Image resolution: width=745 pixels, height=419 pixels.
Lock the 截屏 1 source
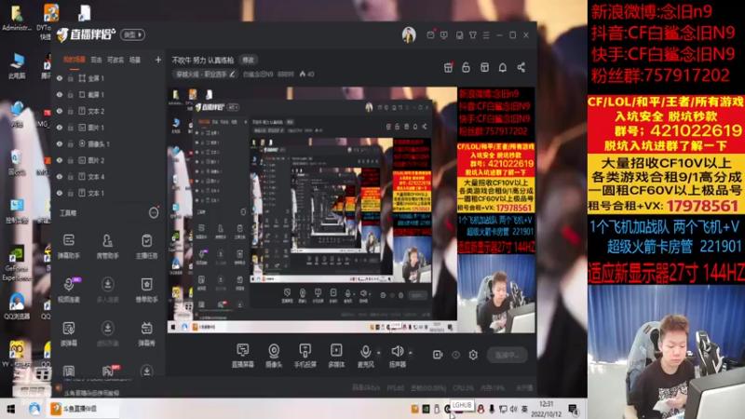click(71, 95)
